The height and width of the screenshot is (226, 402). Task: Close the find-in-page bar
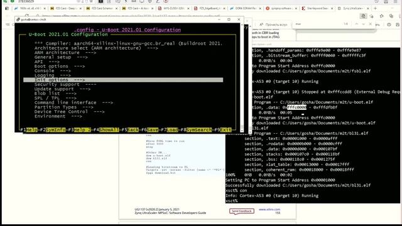[370, 24]
